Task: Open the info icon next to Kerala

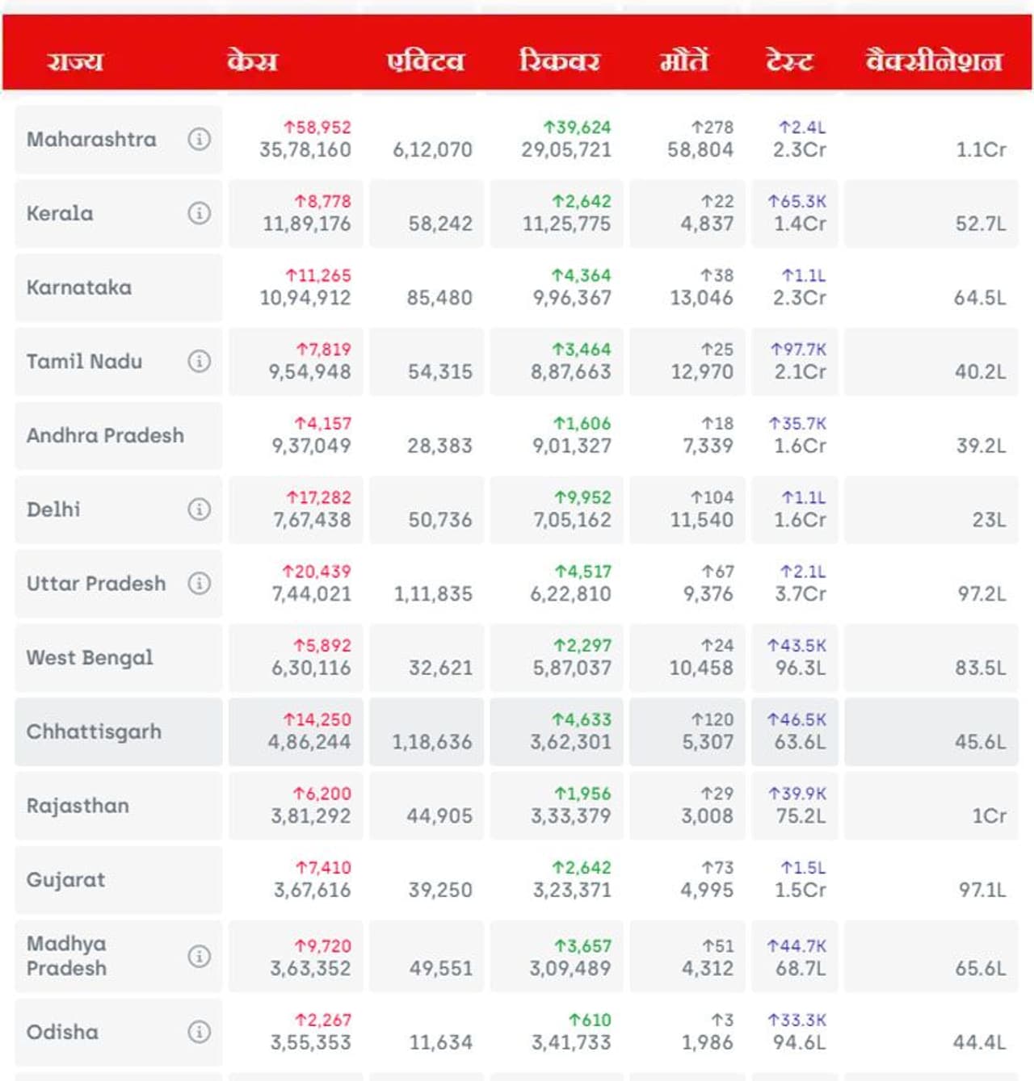Action: tap(199, 213)
